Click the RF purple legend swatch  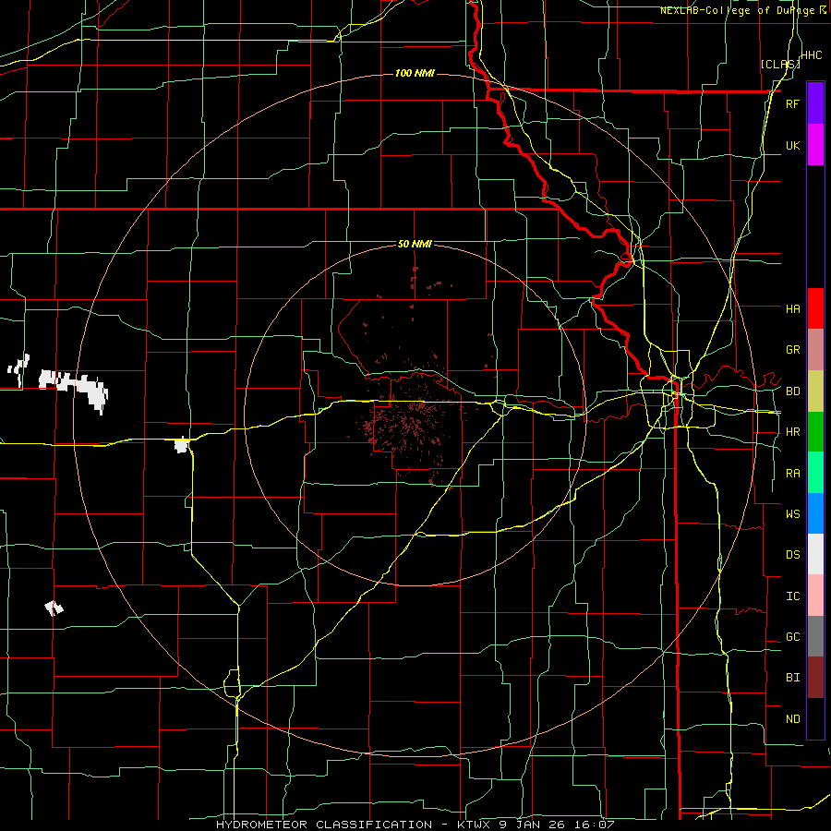pyautogui.click(x=815, y=103)
